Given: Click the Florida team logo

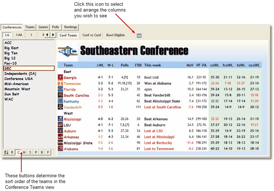Looking at the screenshot, I should tap(60, 89).
